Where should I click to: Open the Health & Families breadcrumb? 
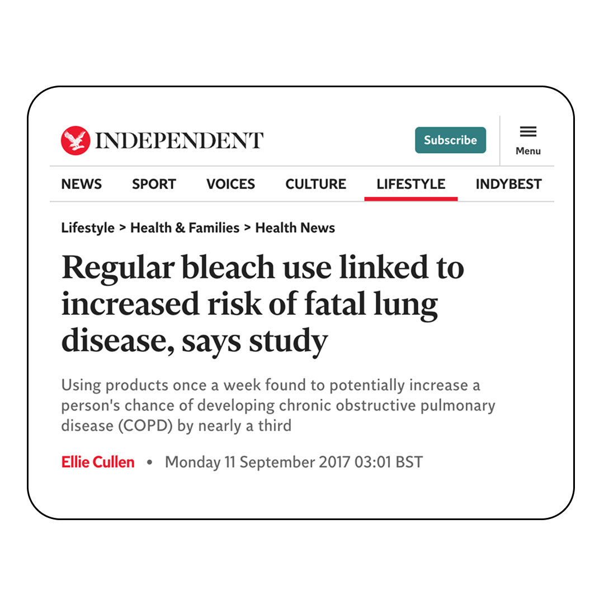coord(185,228)
